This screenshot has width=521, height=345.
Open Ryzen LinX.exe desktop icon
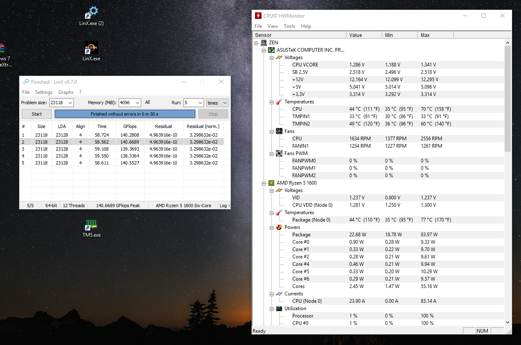click(x=91, y=51)
